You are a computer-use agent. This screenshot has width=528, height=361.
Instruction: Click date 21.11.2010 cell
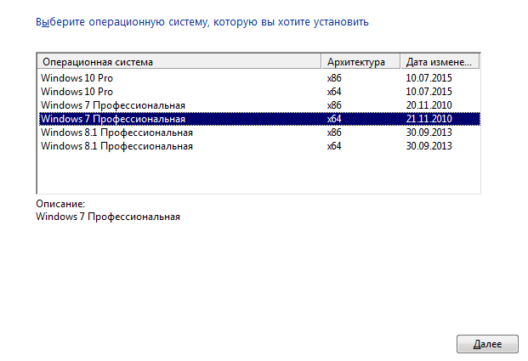429,119
